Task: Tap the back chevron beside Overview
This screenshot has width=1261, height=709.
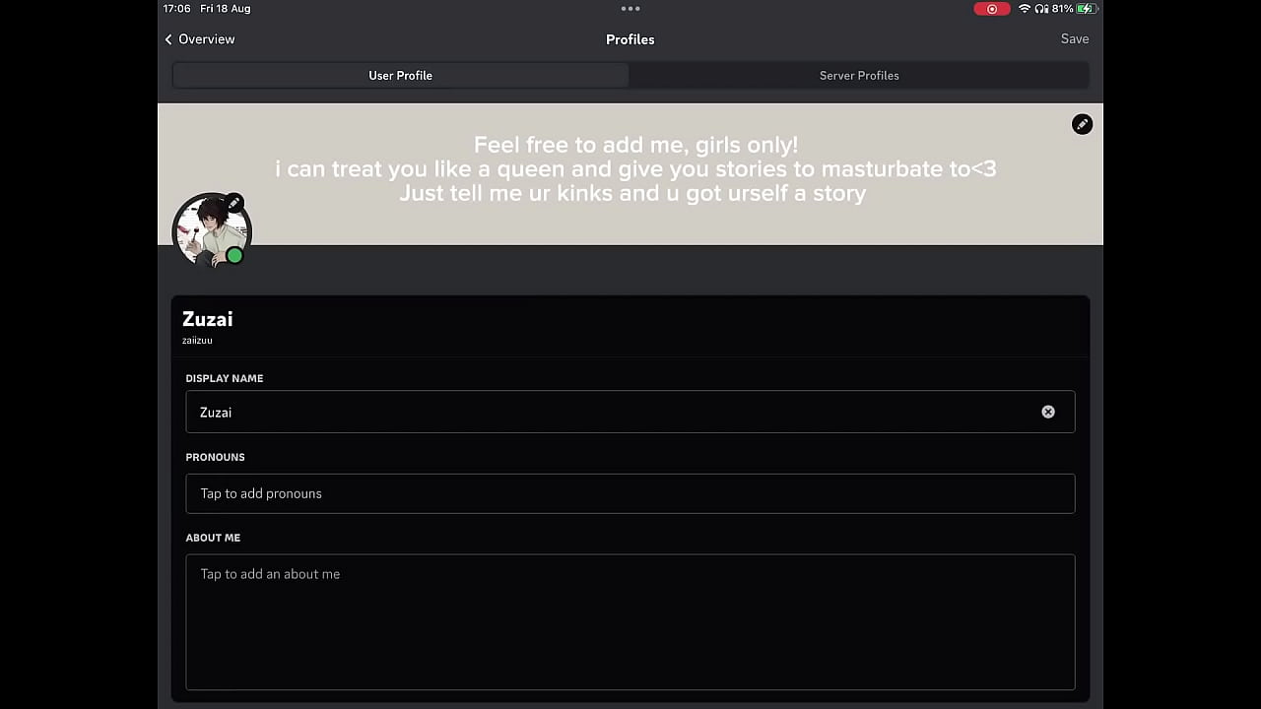Action: coord(168,39)
